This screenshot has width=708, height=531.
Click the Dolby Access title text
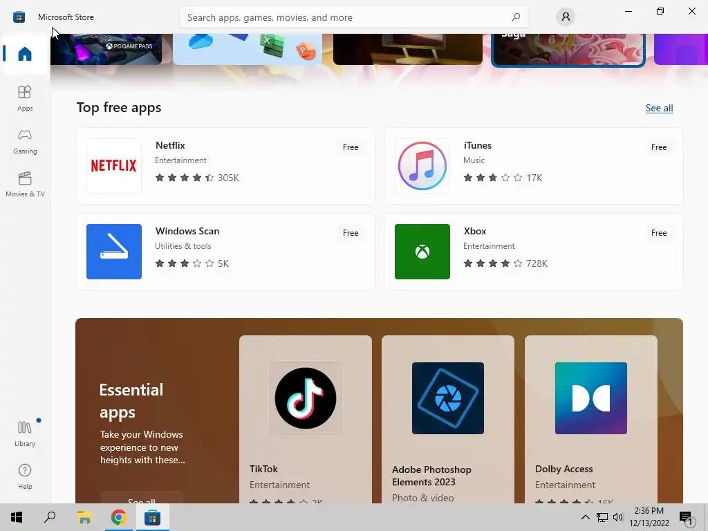click(x=564, y=469)
